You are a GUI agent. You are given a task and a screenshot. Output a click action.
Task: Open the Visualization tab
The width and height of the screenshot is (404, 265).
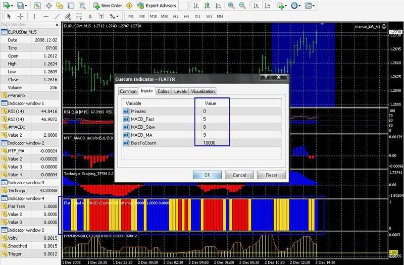tap(203, 91)
